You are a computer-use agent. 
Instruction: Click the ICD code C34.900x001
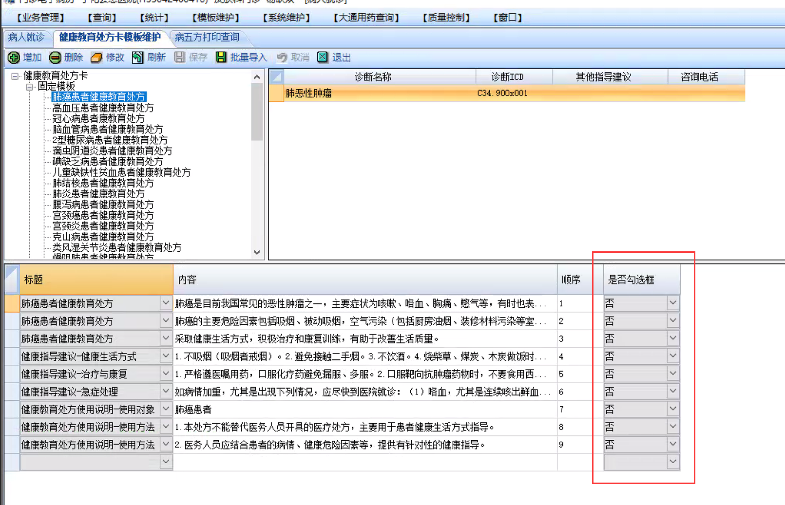[502, 93]
